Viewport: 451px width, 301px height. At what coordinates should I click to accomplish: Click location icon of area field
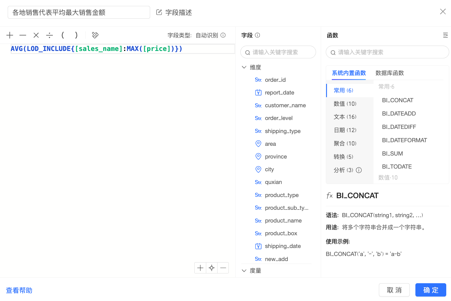pos(258,144)
